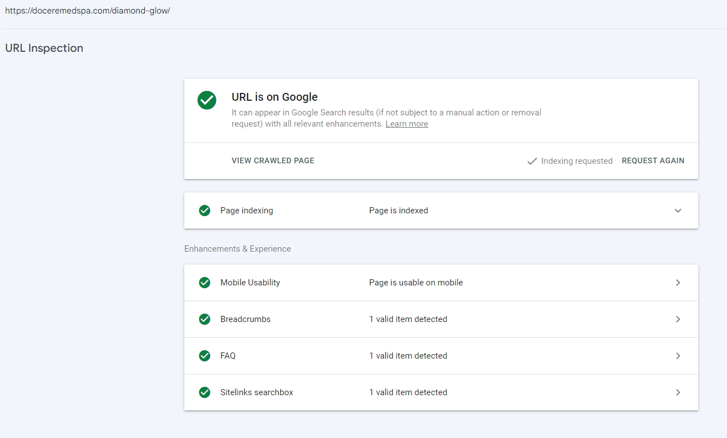The width and height of the screenshot is (727, 438).
Task: Open the Learn more link
Action: click(x=407, y=124)
